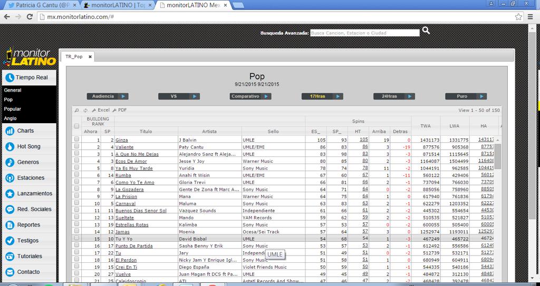Check the La Gozadera row checkbox

[77, 189]
